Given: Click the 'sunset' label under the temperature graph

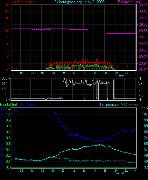Looking at the screenshot, I should coord(120,173).
